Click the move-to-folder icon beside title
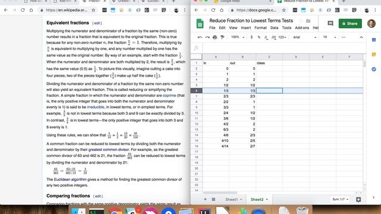381x214 pixels. 308,21
